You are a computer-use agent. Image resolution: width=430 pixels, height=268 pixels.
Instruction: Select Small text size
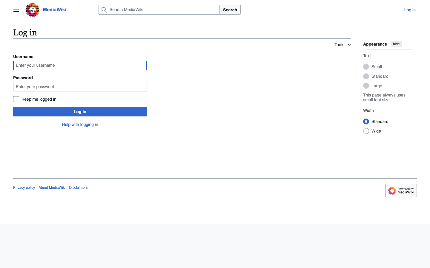(x=366, y=67)
